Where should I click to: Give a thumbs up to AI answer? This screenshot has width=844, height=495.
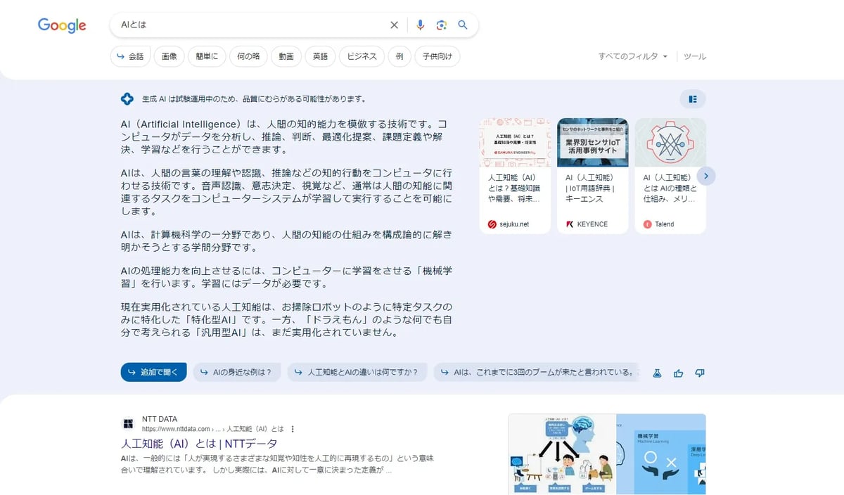(x=678, y=373)
